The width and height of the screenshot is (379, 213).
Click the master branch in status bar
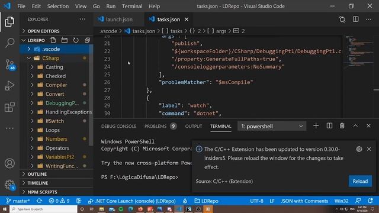(x=18, y=201)
